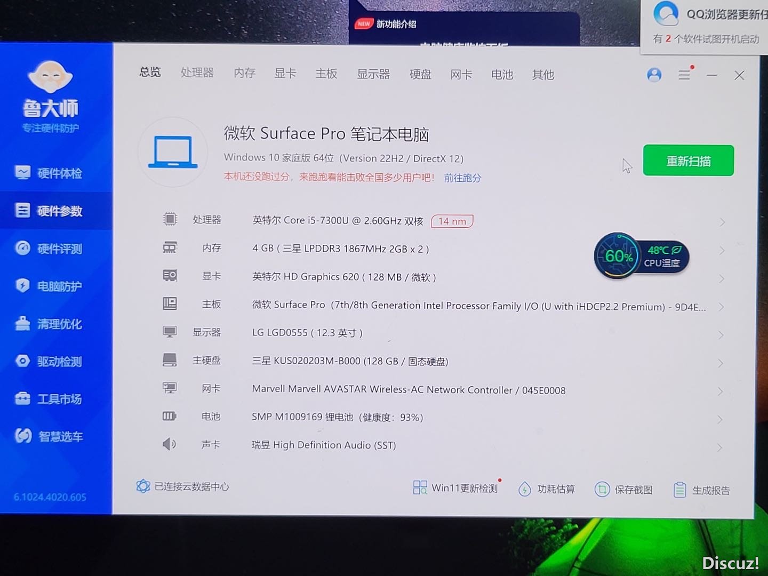
Task: Open 工具市场 tool market
Action: tap(49, 398)
